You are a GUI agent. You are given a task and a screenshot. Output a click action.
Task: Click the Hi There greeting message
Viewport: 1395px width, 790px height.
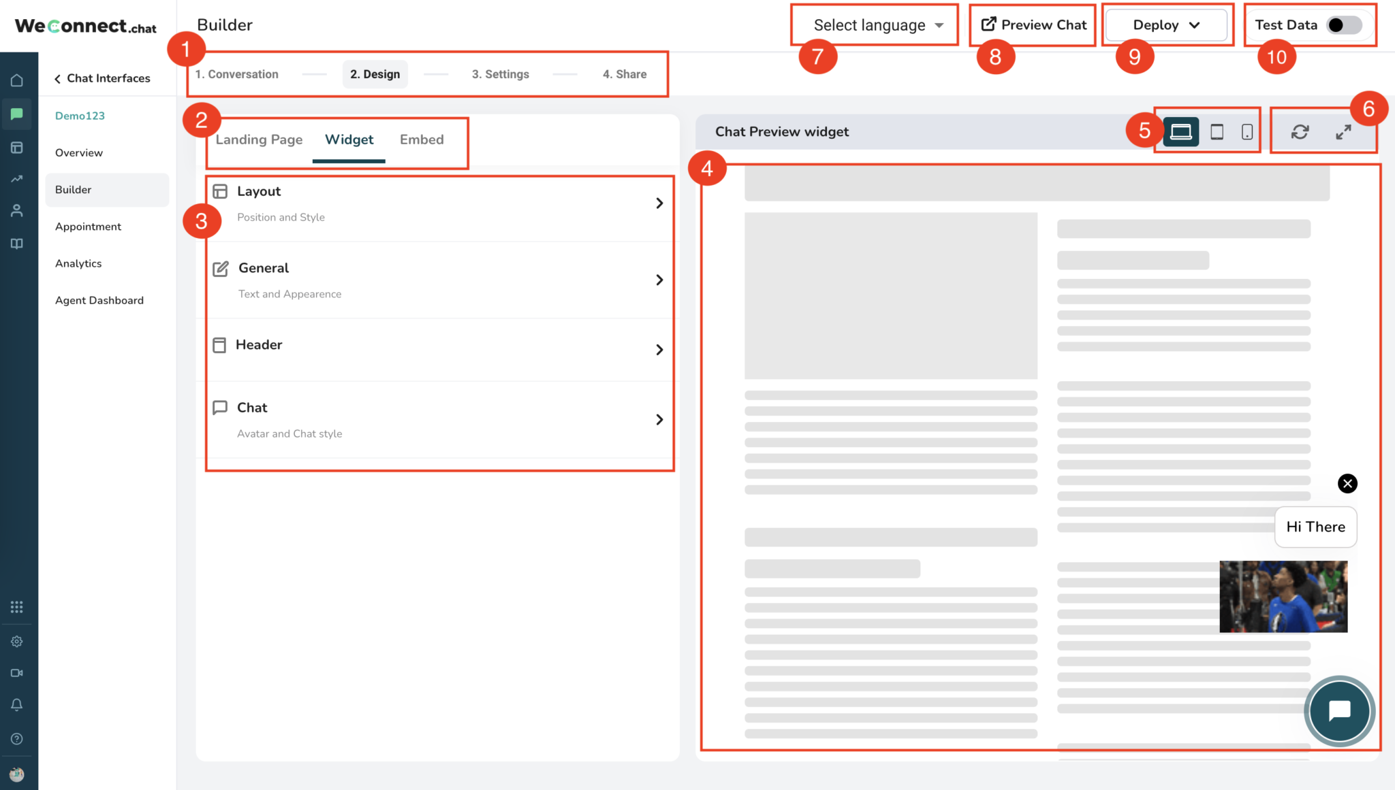(1316, 527)
